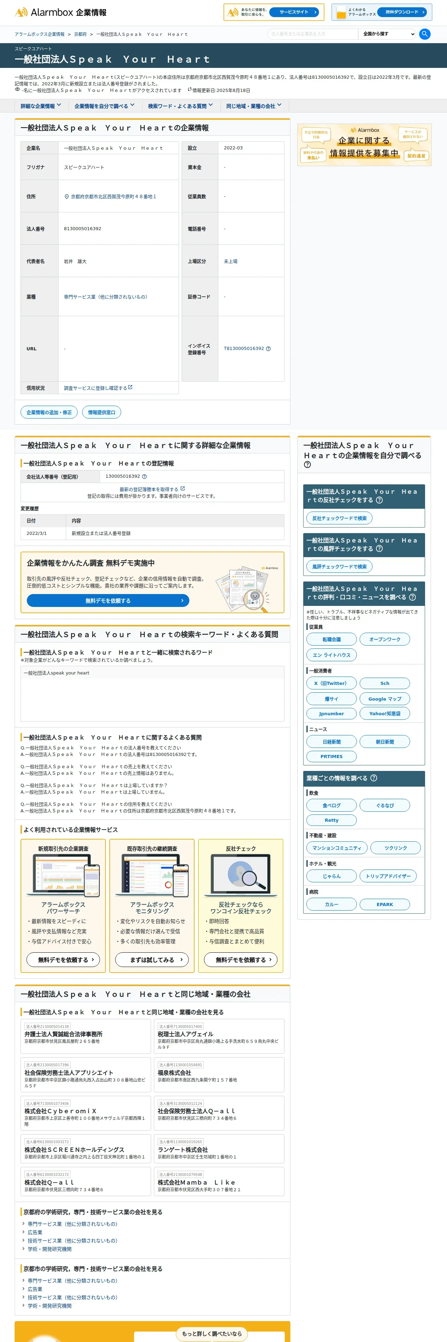Click the 爆サイ button

click(331, 699)
